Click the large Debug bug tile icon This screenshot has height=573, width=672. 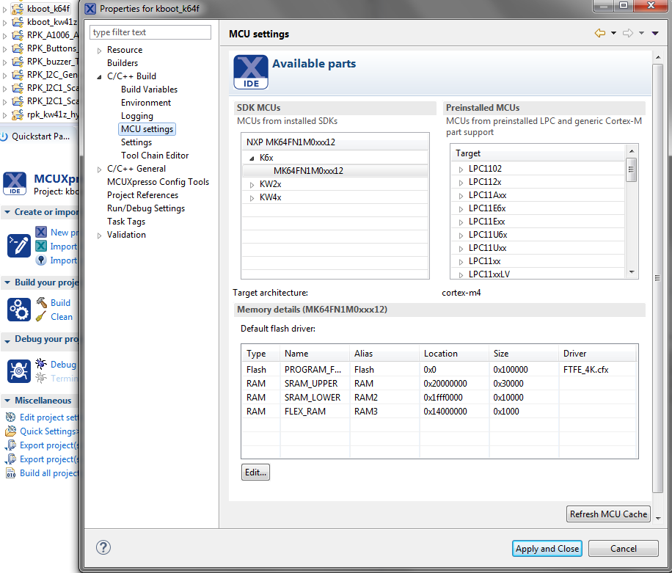pyautogui.click(x=19, y=371)
